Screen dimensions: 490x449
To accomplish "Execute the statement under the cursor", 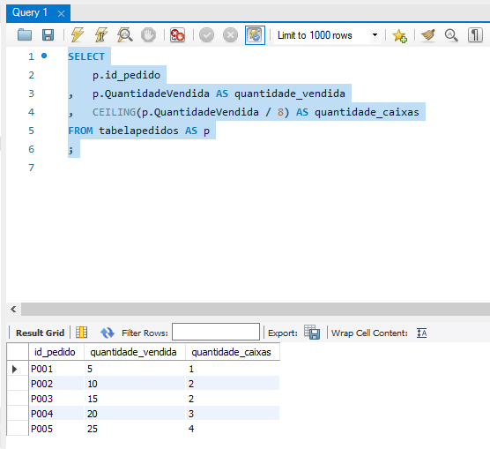I will [101, 34].
